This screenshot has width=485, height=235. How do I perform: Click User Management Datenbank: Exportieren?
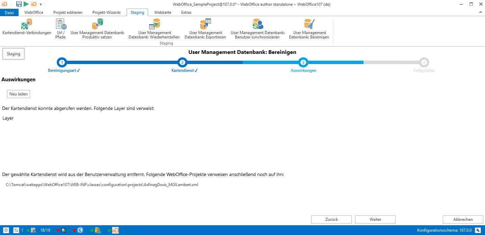point(205,28)
